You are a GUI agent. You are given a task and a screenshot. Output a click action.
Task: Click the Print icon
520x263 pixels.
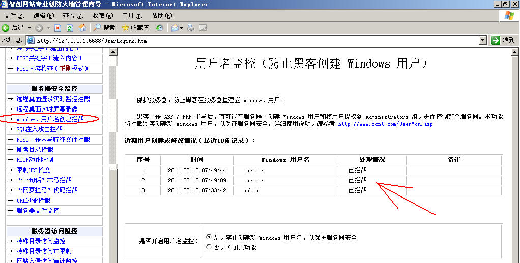point(191,28)
